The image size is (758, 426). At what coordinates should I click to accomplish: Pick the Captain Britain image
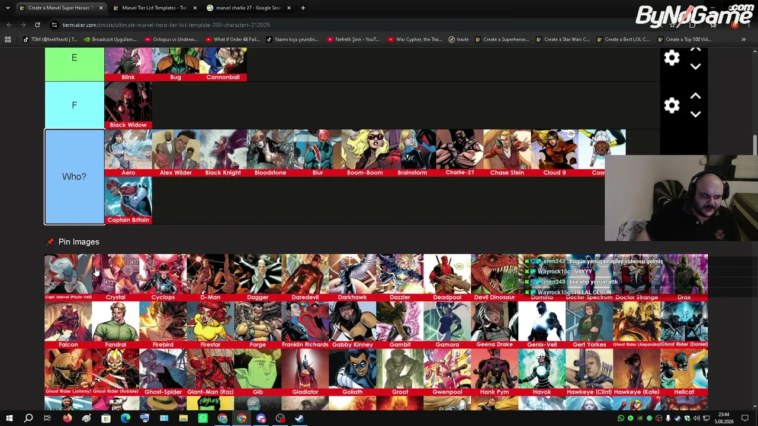click(x=128, y=201)
